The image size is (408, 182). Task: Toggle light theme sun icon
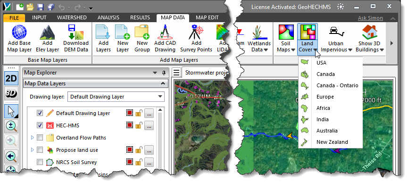341,7
